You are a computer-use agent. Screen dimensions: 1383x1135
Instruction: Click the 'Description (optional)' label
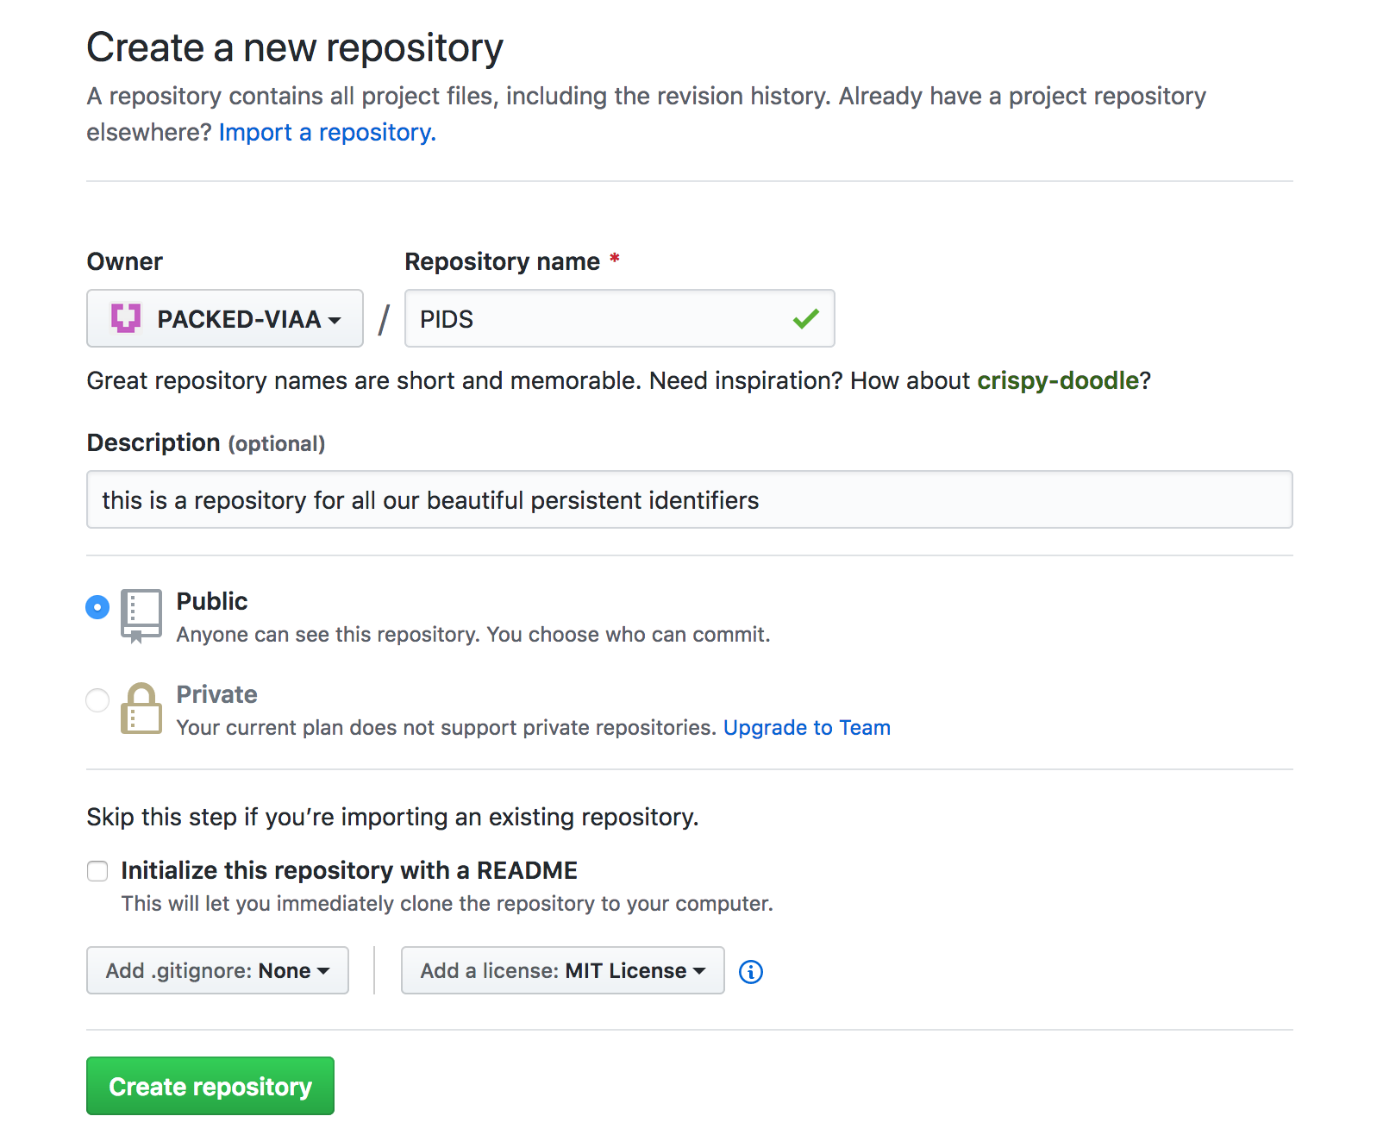[206, 442]
